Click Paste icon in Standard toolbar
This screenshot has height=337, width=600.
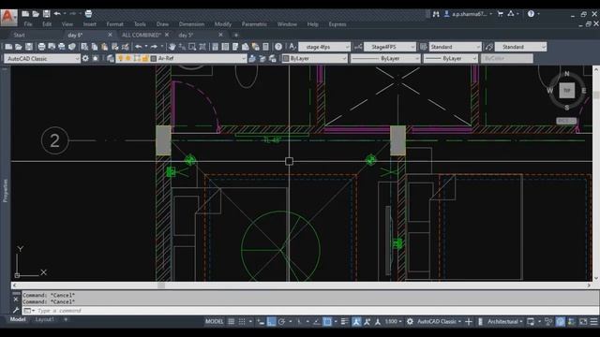tap(104, 47)
